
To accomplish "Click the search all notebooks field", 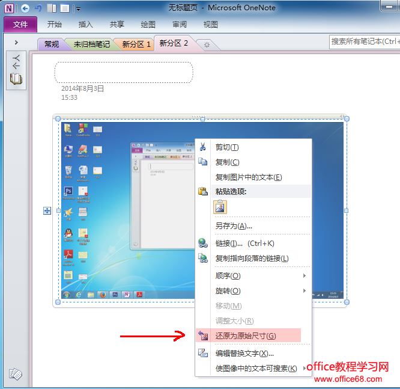I will (x=365, y=41).
